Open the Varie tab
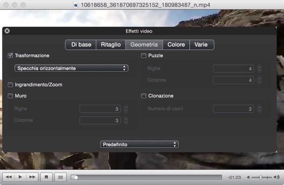Viewport: 284px width, 185px height. 202,45
